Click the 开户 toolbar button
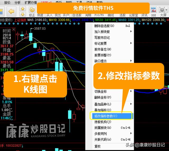169x151 pixels. (x=66, y=15)
